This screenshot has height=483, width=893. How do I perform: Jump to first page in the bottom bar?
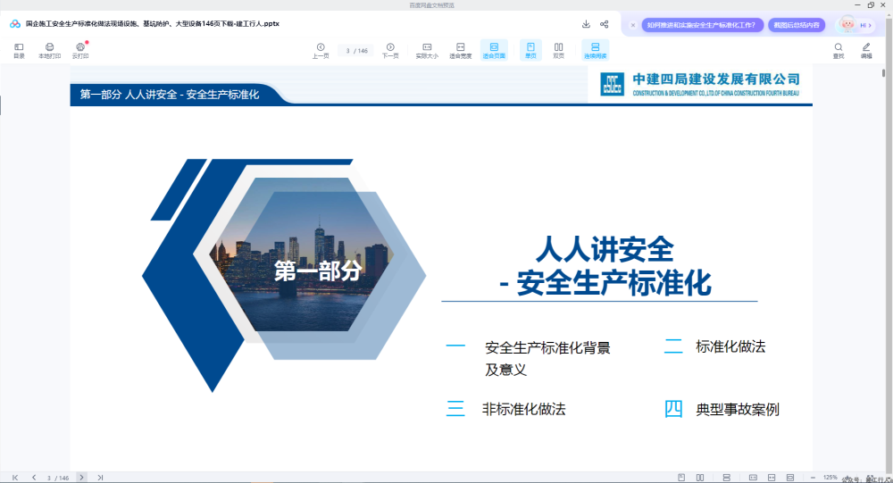[x=15, y=478]
